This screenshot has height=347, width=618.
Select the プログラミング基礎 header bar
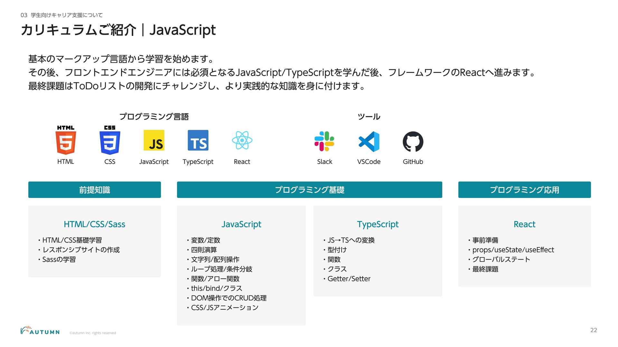point(309,190)
